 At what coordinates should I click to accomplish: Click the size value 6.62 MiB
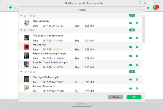click(x=89, y=50)
